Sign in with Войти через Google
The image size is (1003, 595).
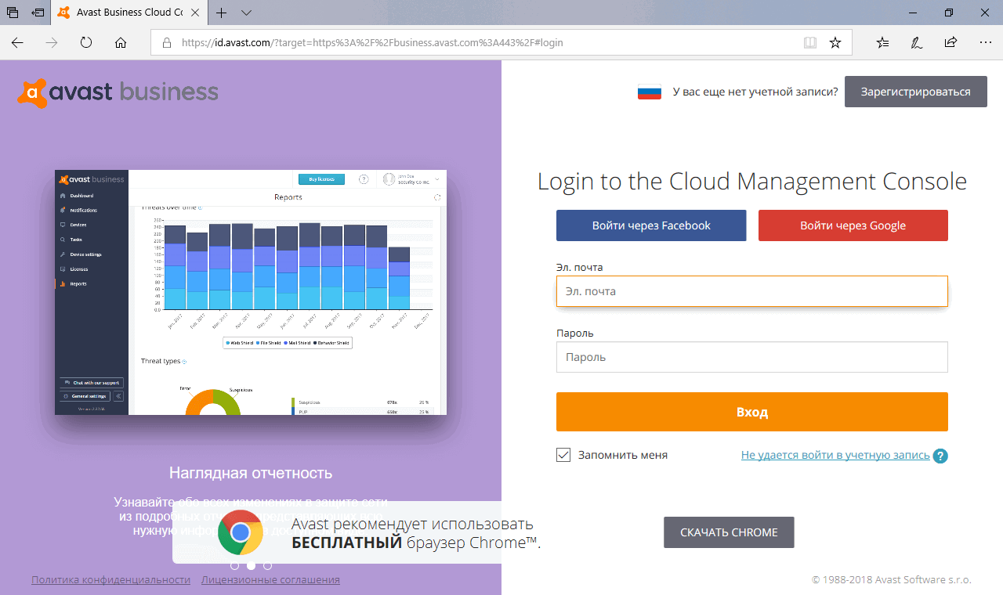click(x=853, y=225)
